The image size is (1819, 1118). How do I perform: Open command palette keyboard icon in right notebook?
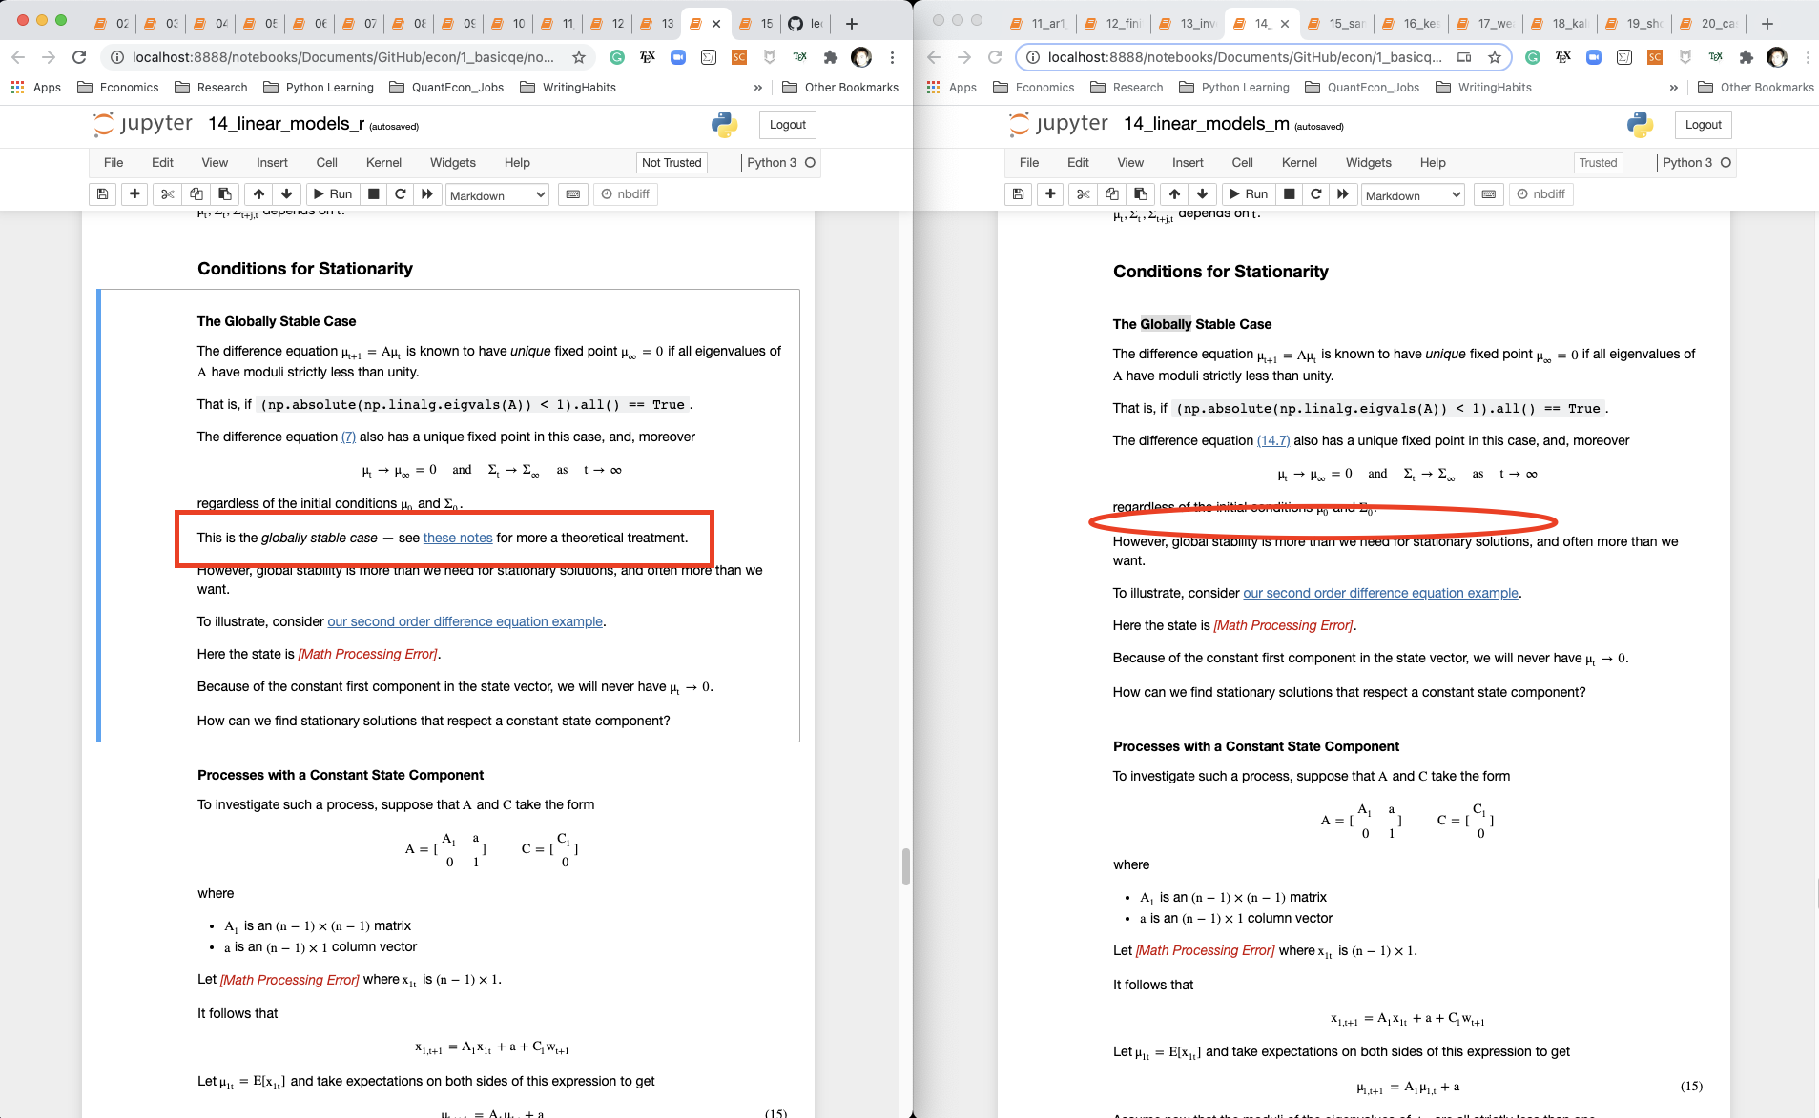tap(1488, 194)
